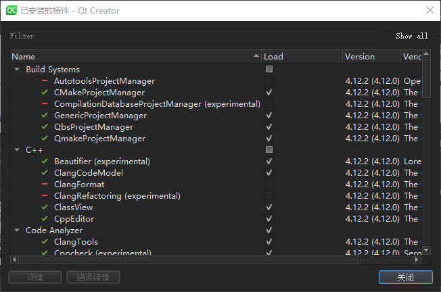This screenshot has height=292, width=441.
Task: Click green check status icon beside ClangCodeModel
Action: [45, 172]
